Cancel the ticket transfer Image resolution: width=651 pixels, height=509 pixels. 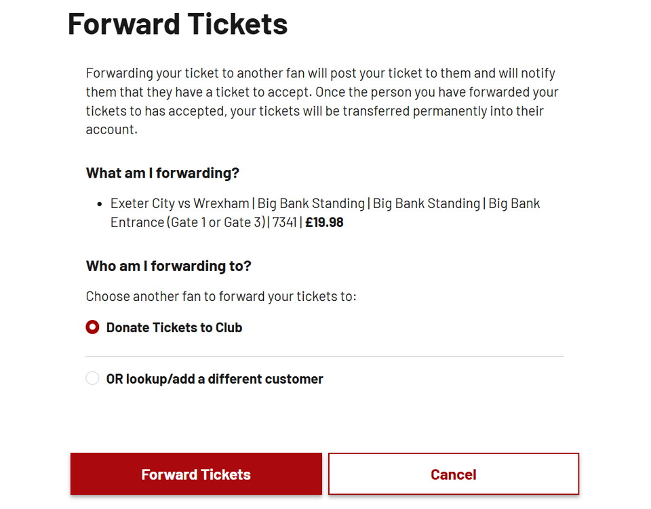tap(453, 474)
